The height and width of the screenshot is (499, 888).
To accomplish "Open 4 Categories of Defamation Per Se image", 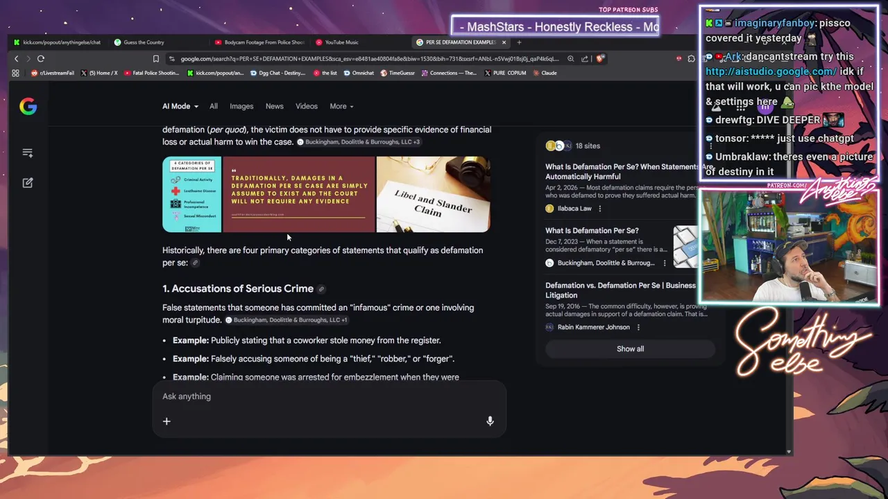I will click(192, 194).
